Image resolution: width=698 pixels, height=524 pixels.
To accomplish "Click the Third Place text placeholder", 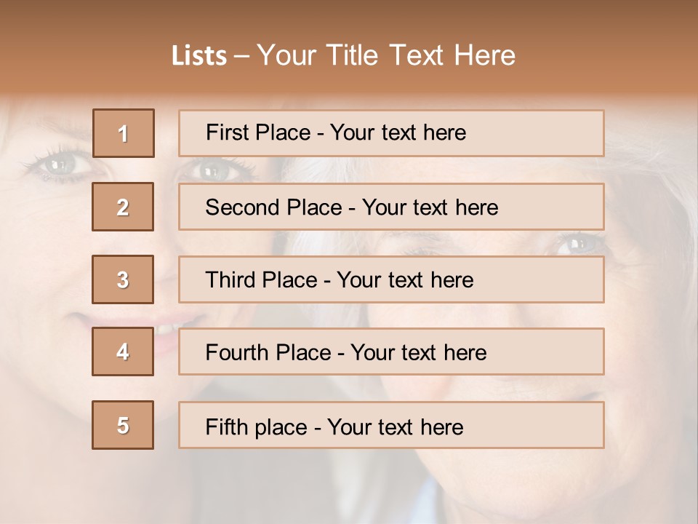I will [391, 279].
